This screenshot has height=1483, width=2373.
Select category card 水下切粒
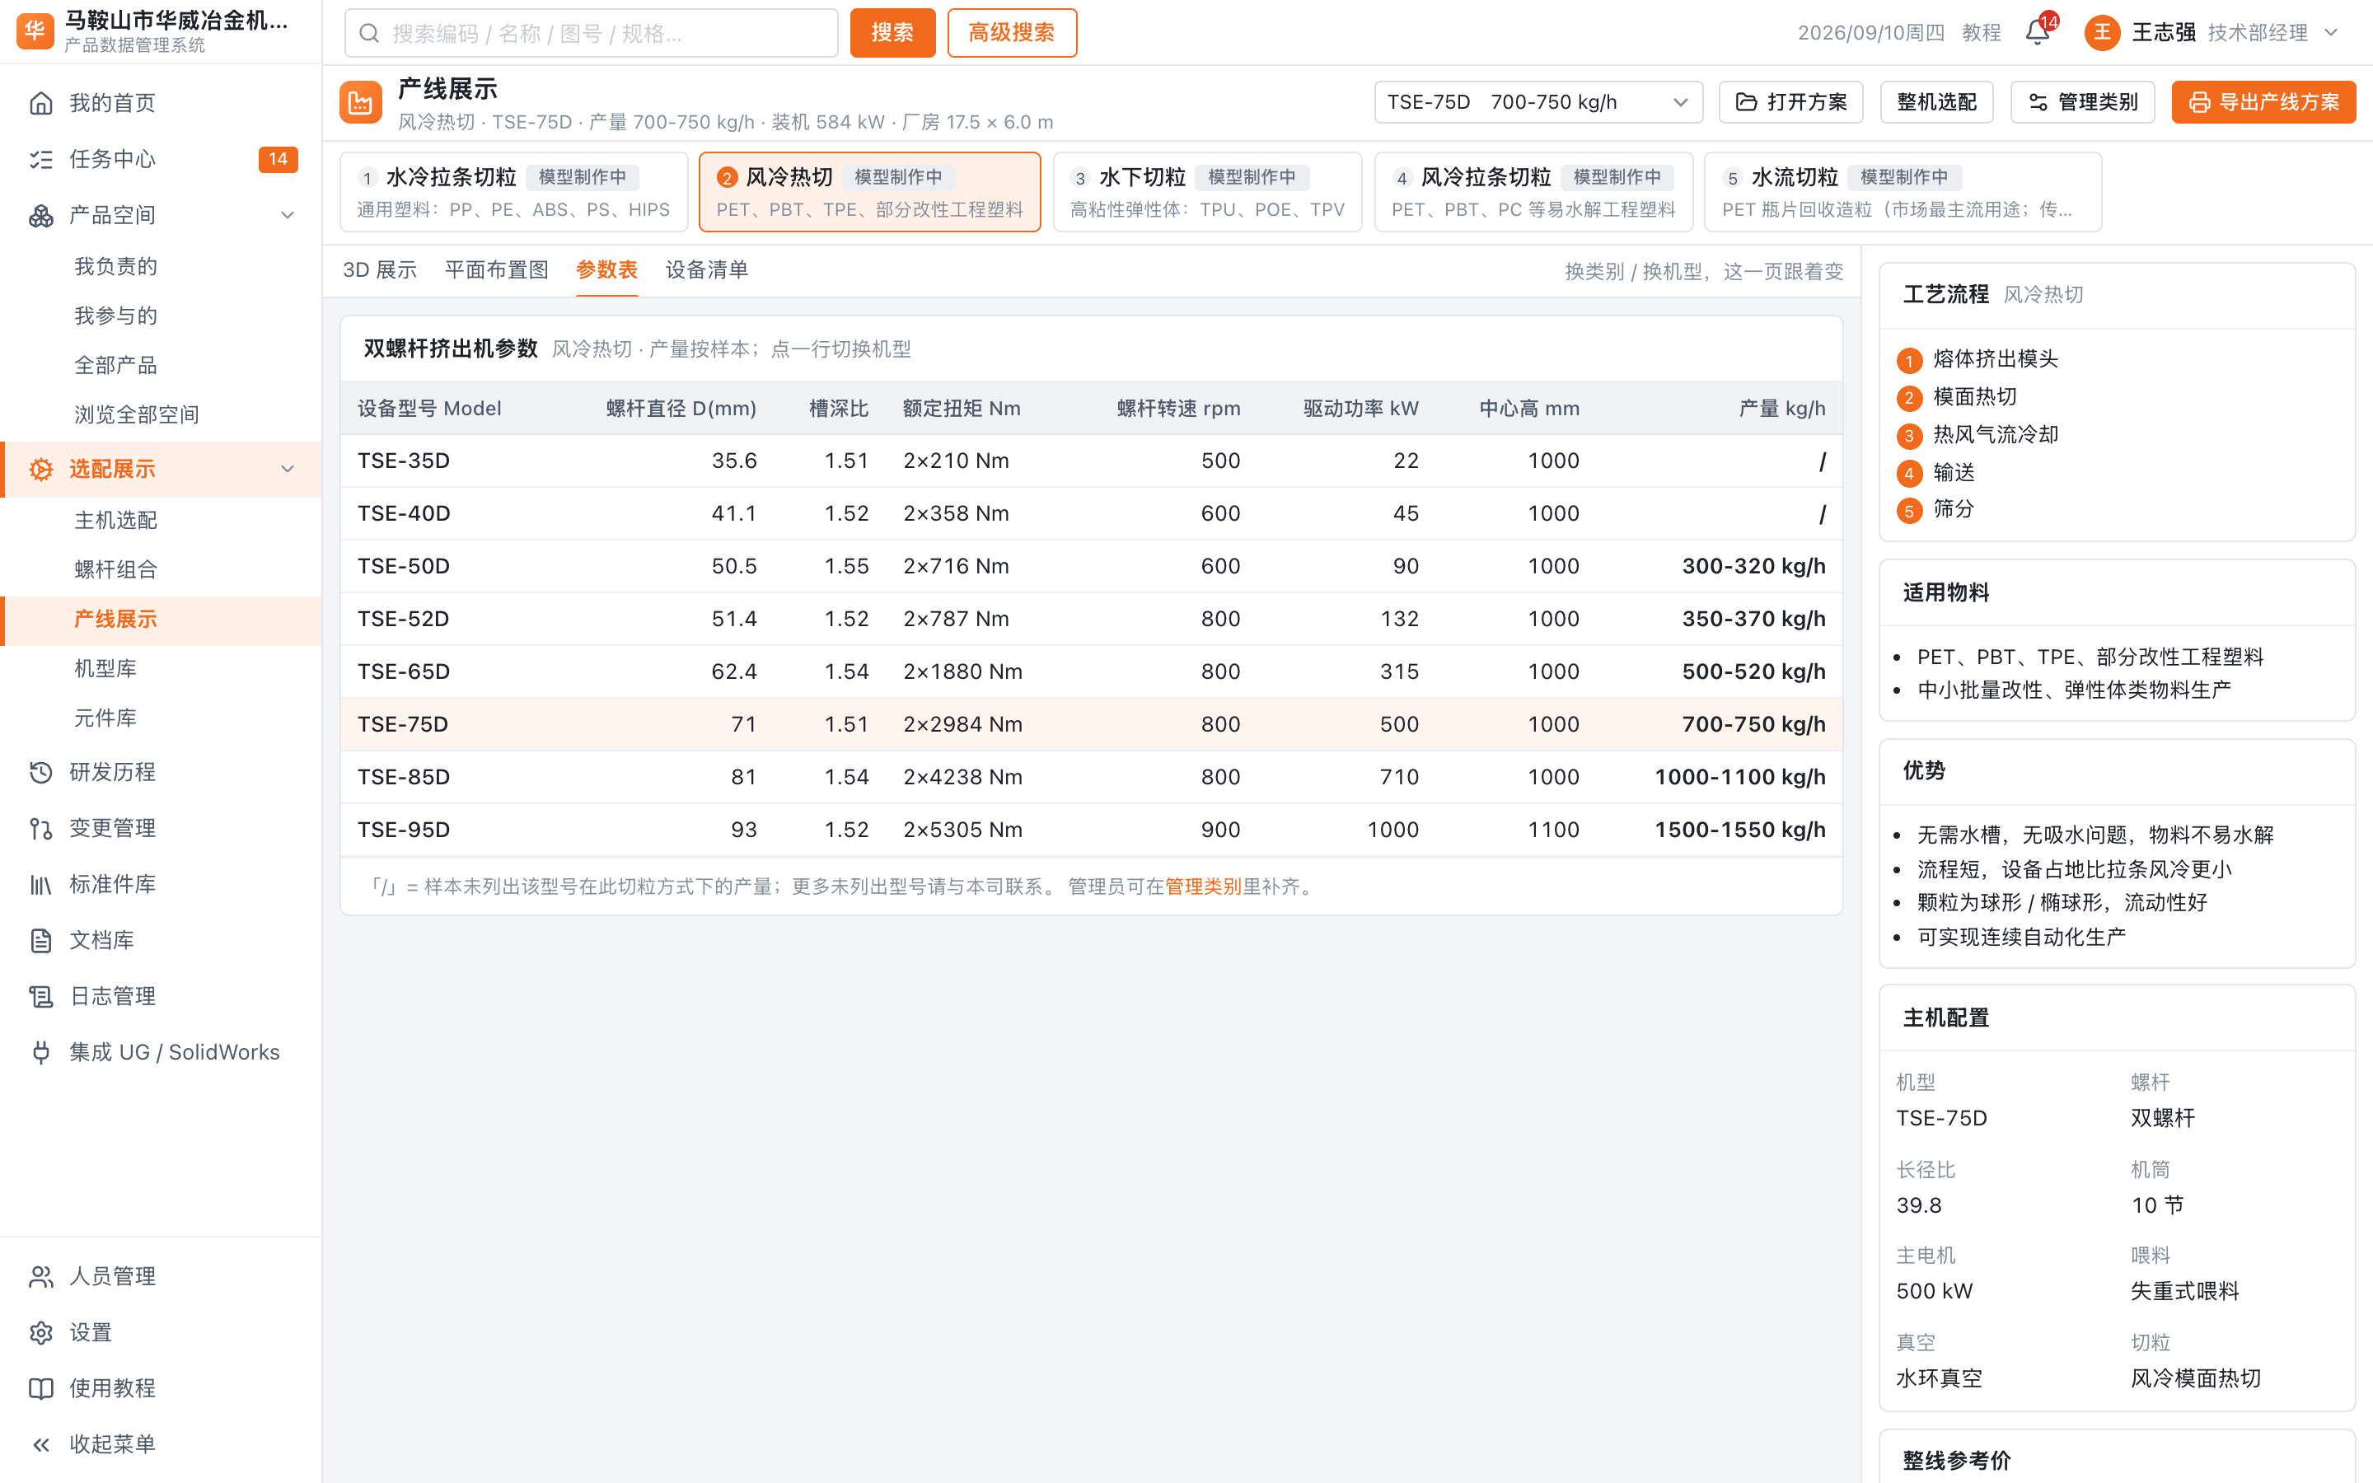pyautogui.click(x=1207, y=191)
